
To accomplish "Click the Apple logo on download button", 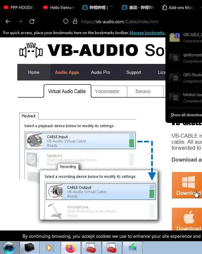I will (189, 217).
